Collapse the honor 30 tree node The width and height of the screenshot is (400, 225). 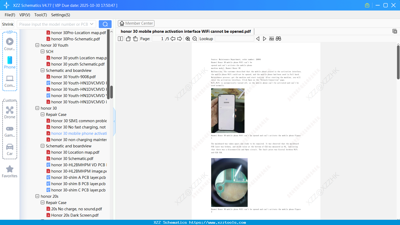pyautogui.click(x=37, y=108)
